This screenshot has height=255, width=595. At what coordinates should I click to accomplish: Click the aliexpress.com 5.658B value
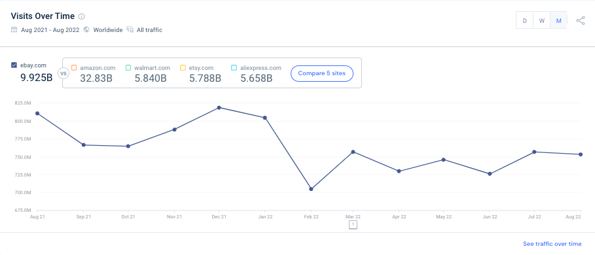pyautogui.click(x=256, y=78)
